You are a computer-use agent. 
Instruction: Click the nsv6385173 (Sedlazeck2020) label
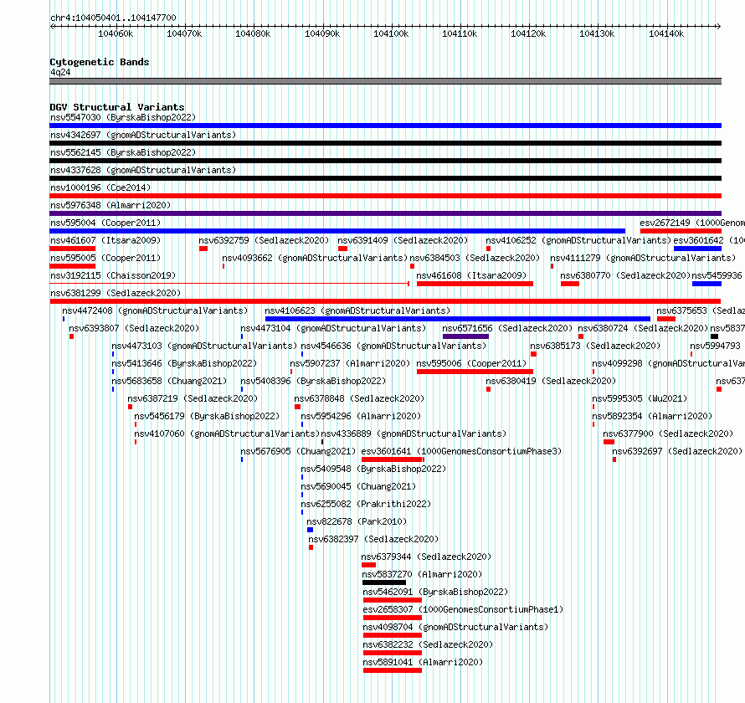tap(595, 346)
